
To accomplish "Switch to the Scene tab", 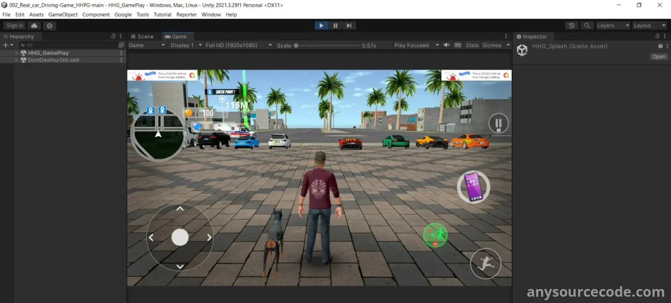I will [142, 37].
